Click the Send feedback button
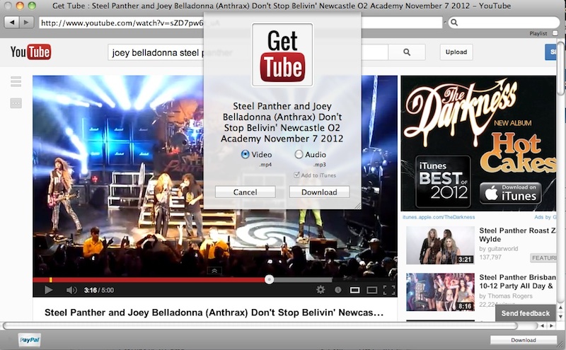Screen dimensions: 566x350 pyautogui.click(x=525, y=313)
